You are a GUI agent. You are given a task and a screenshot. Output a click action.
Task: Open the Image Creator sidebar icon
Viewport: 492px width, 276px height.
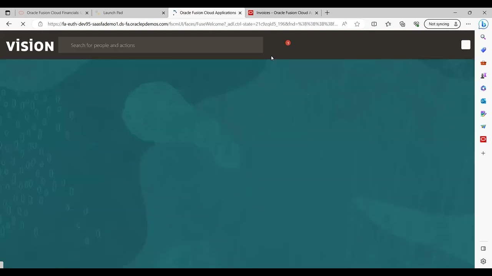click(483, 114)
